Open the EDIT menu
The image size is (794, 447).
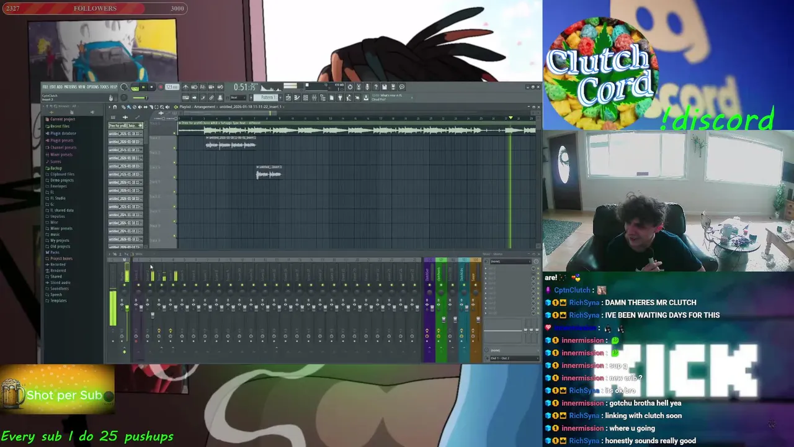(x=53, y=87)
